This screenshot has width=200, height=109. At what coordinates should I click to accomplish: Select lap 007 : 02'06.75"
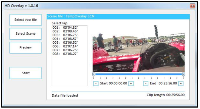tap(69, 50)
